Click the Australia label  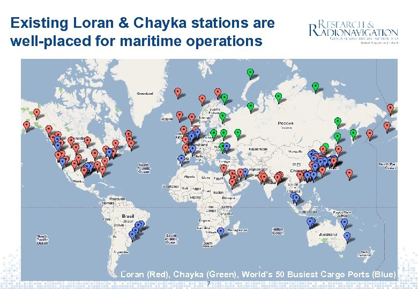328,234
